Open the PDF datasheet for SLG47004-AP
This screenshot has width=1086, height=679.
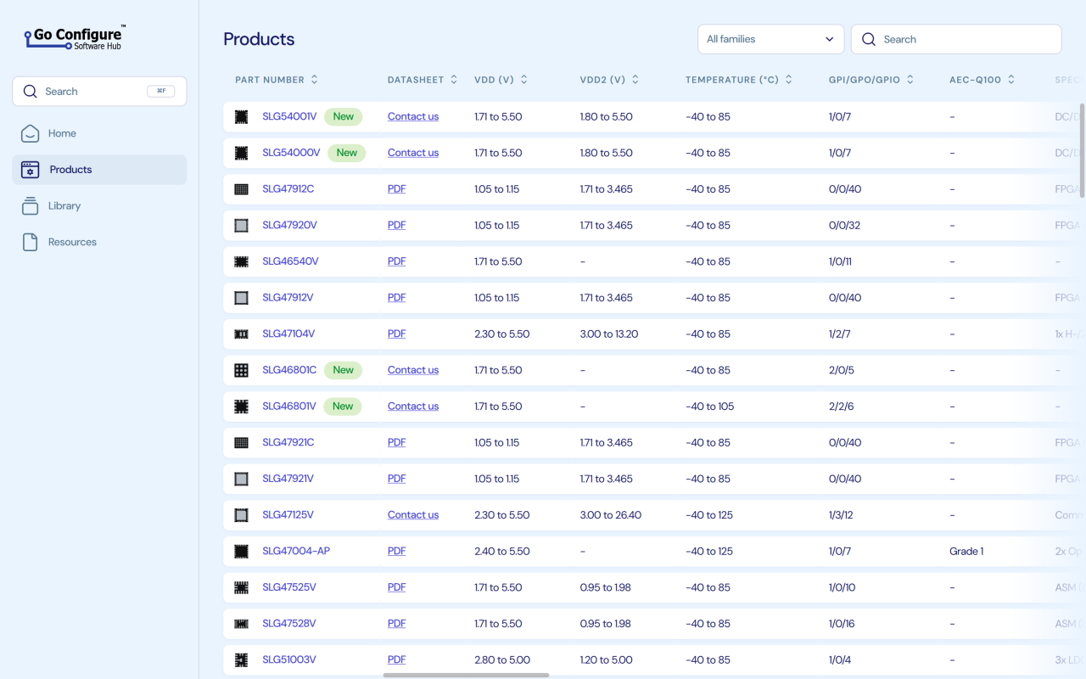[x=397, y=551]
